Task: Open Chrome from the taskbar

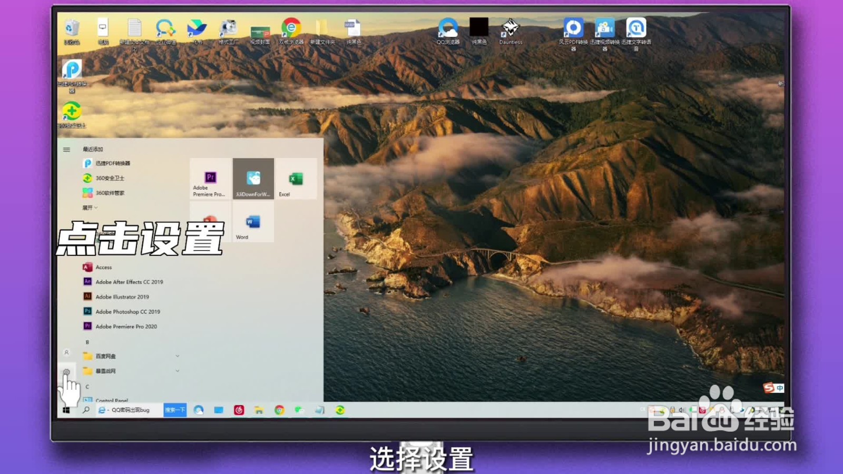Action: click(279, 410)
